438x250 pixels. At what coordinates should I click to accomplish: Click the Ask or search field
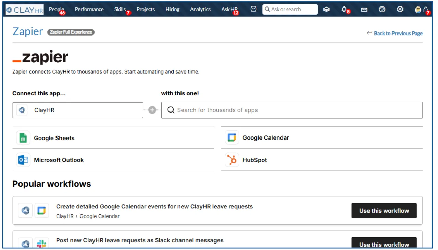(290, 9)
